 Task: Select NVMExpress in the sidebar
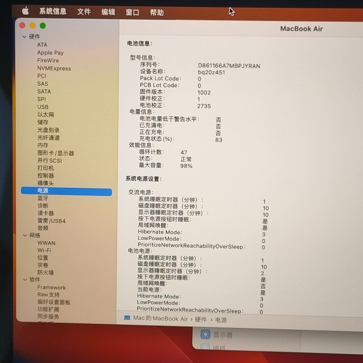point(54,68)
